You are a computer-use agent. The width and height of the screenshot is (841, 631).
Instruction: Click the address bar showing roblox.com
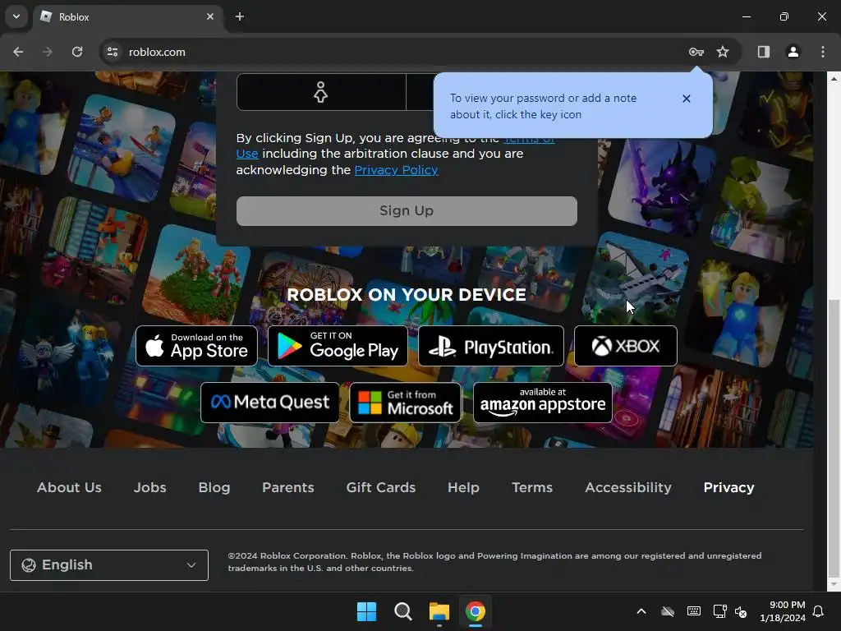(397, 52)
